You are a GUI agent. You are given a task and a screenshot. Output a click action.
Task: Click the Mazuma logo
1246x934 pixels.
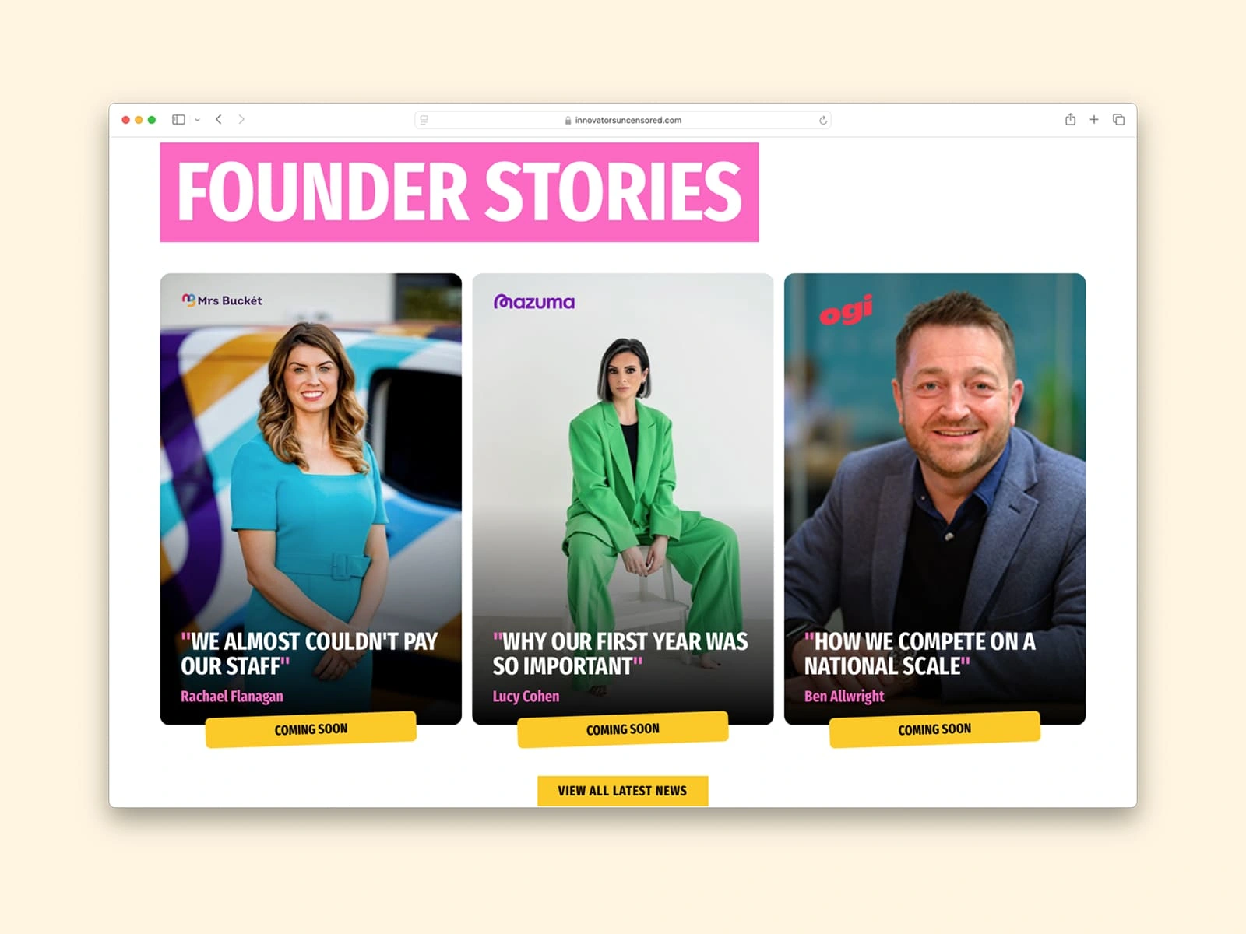(534, 302)
